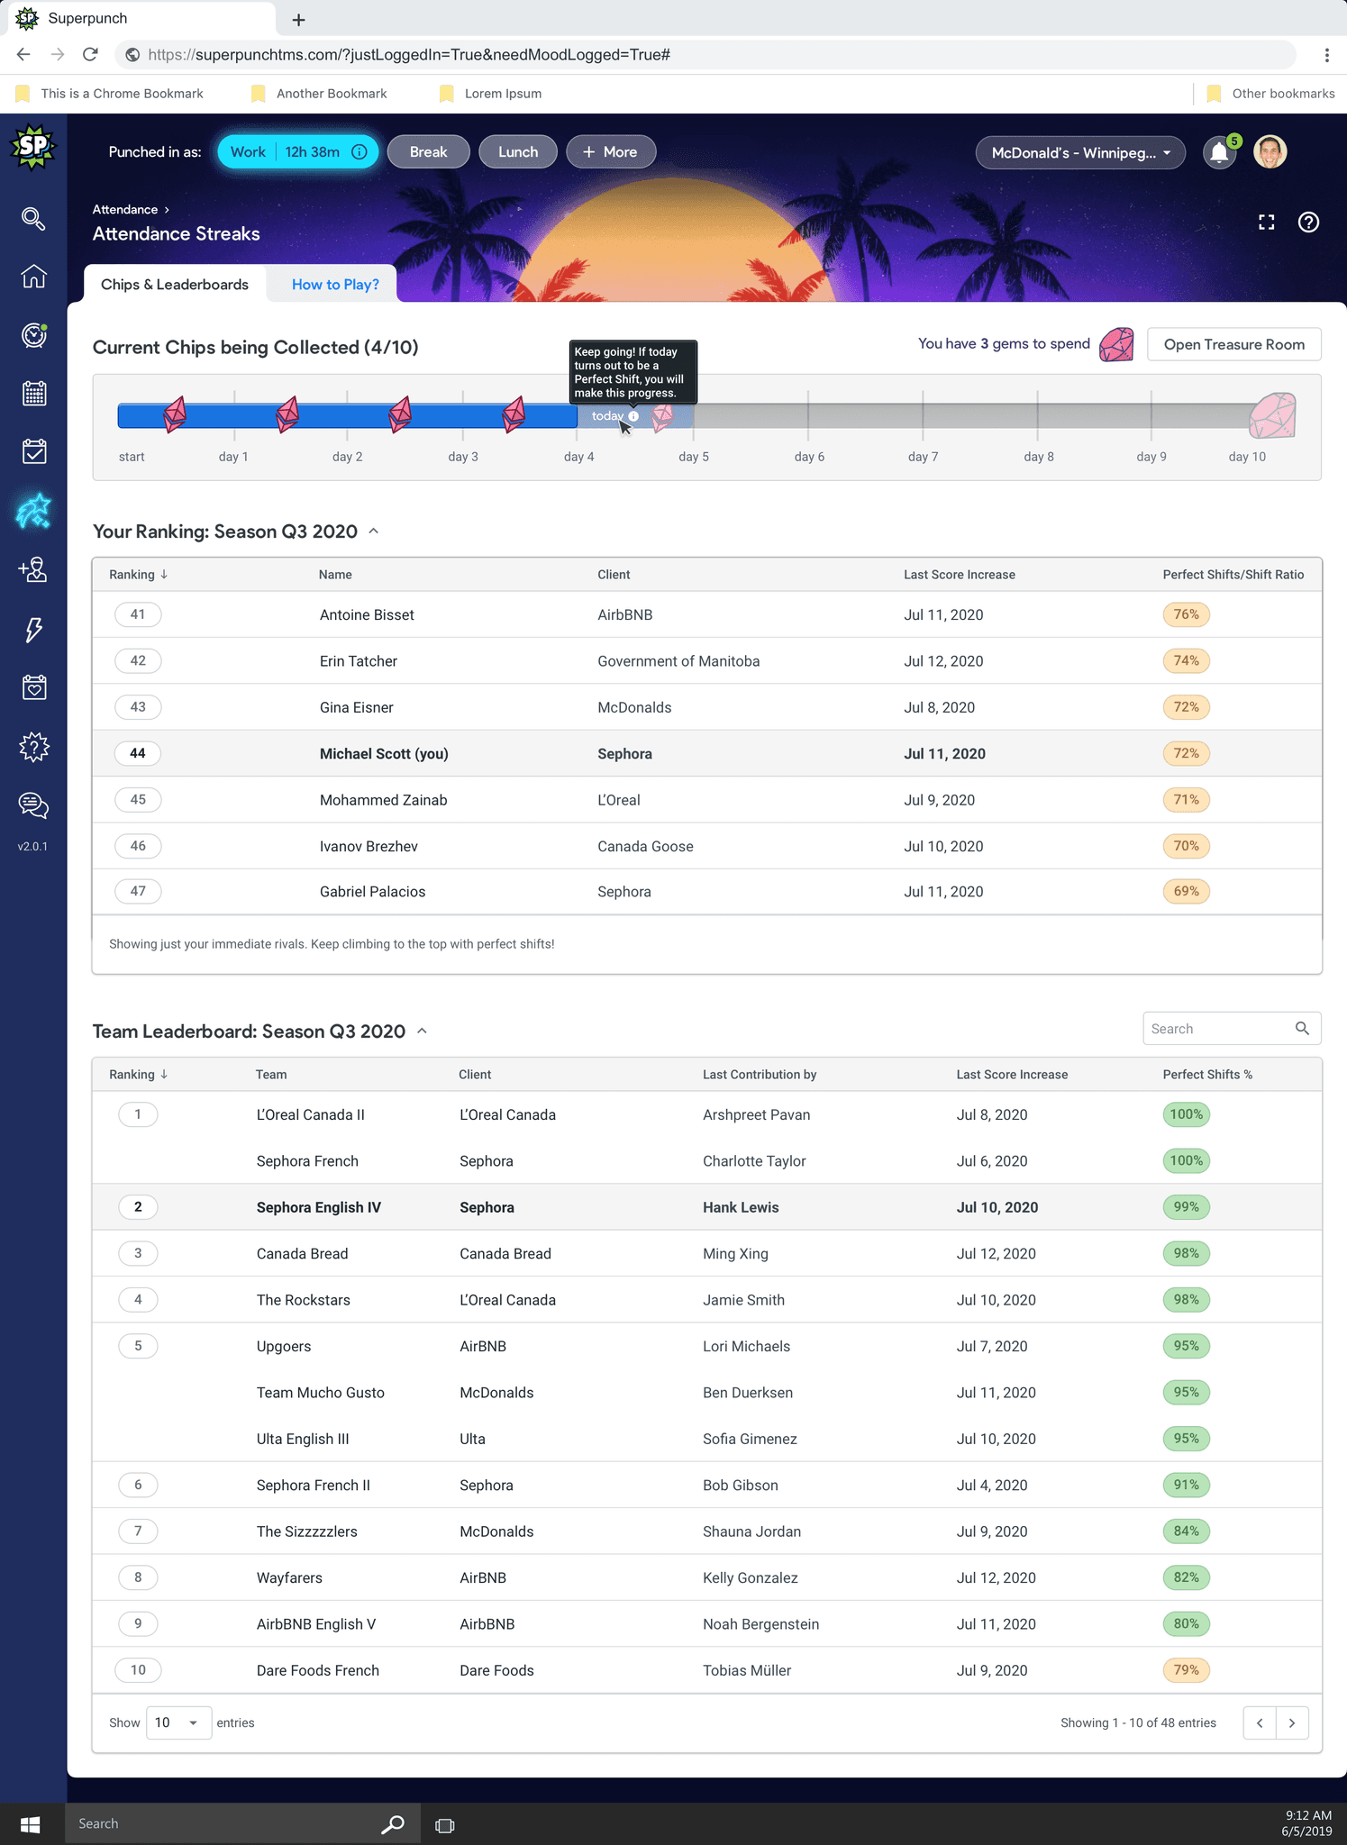The height and width of the screenshot is (1845, 1347).
Task: Sort by Ranking in Team Leaderboard table
Action: click(x=138, y=1075)
